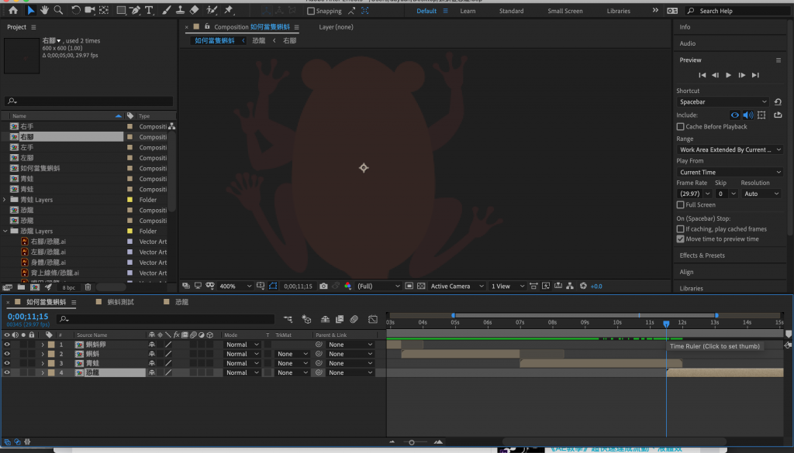Viewport: 794px width, 453px height.
Task: Switch to the Small Screen workspace
Action: tap(565, 11)
